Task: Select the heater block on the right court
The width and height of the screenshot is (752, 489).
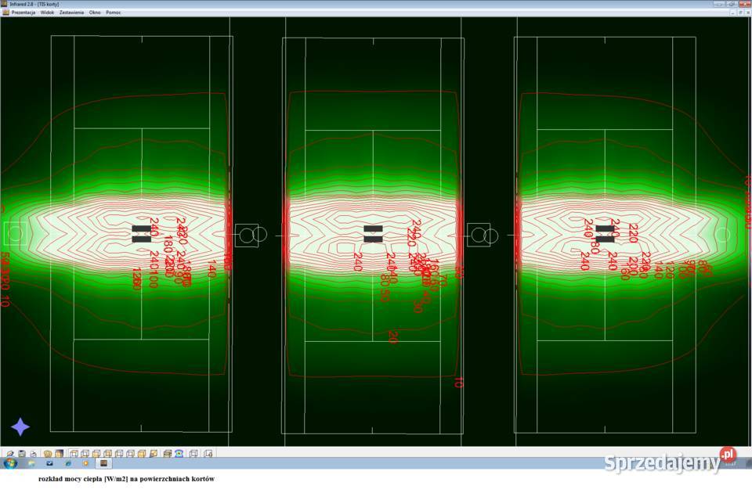Action: coord(604,233)
